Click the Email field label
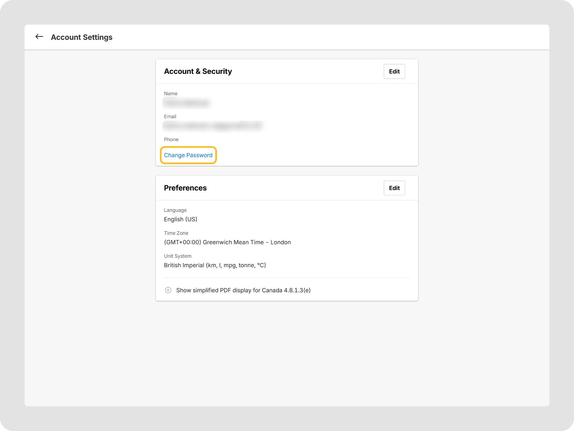The height and width of the screenshot is (431, 574). (x=170, y=116)
